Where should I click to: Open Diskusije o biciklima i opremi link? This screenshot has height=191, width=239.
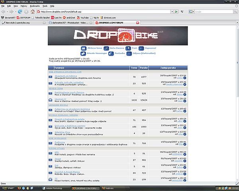70,126
